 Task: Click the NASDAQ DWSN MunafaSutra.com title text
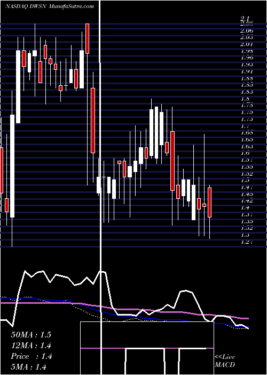point(49,6)
